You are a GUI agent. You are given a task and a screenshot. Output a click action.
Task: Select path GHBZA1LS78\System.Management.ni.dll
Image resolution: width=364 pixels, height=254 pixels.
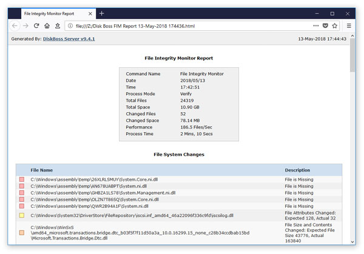click(x=103, y=193)
